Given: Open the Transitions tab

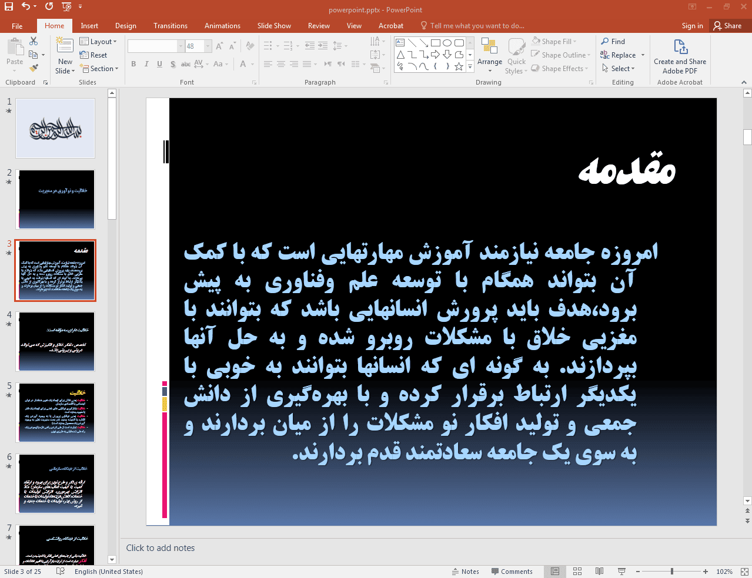Looking at the screenshot, I should pos(170,26).
